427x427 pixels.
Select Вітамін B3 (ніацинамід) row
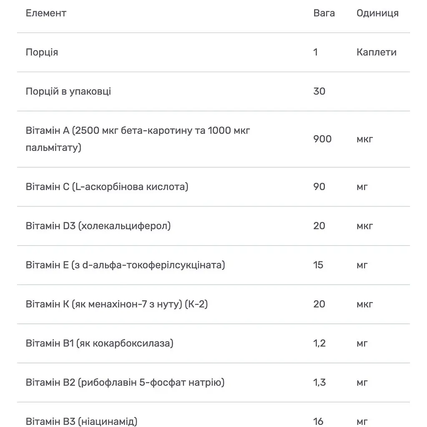point(213,415)
